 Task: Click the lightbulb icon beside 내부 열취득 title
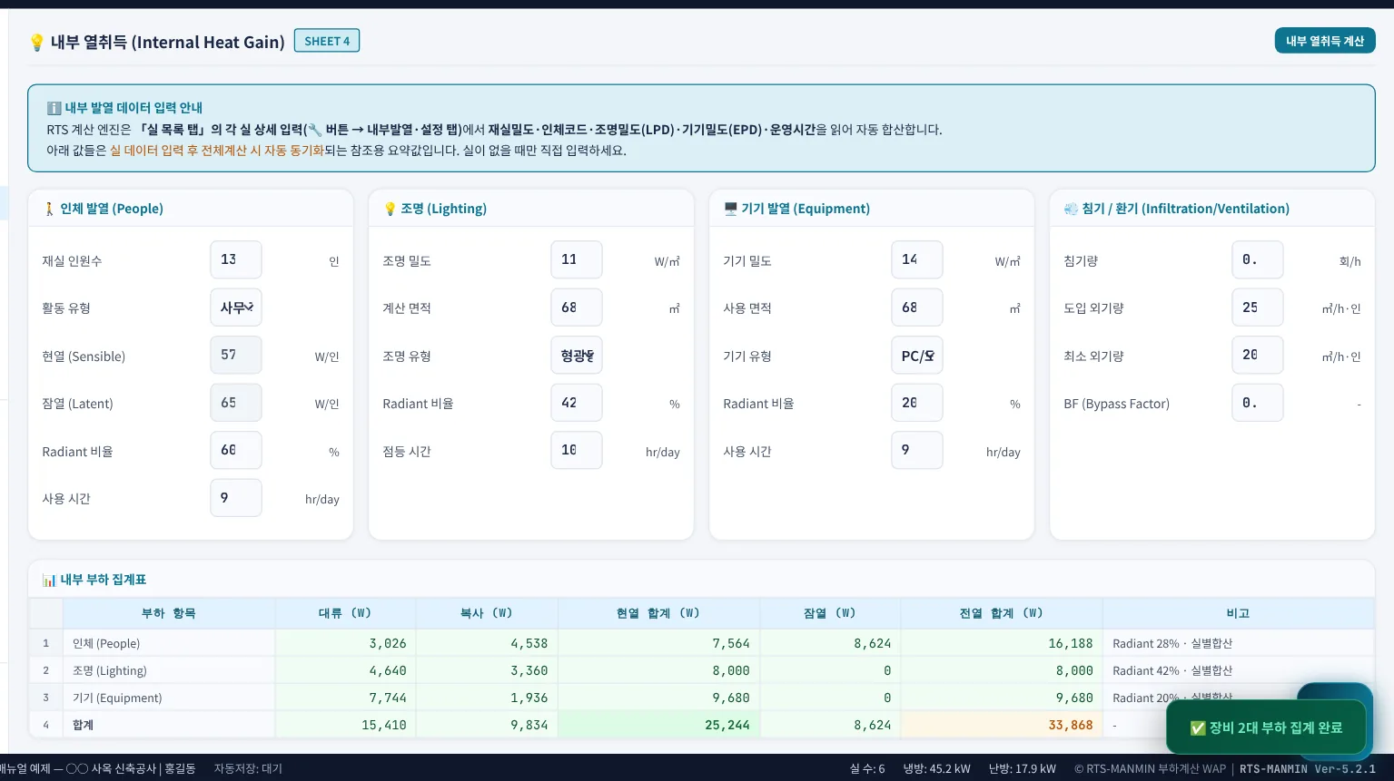[37, 43]
